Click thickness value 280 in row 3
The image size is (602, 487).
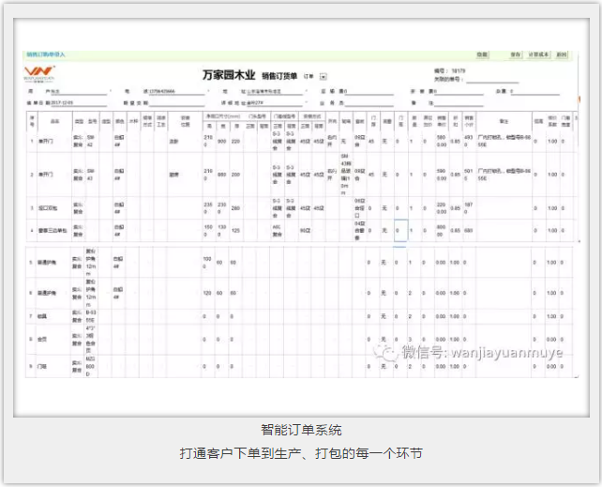[235, 208]
